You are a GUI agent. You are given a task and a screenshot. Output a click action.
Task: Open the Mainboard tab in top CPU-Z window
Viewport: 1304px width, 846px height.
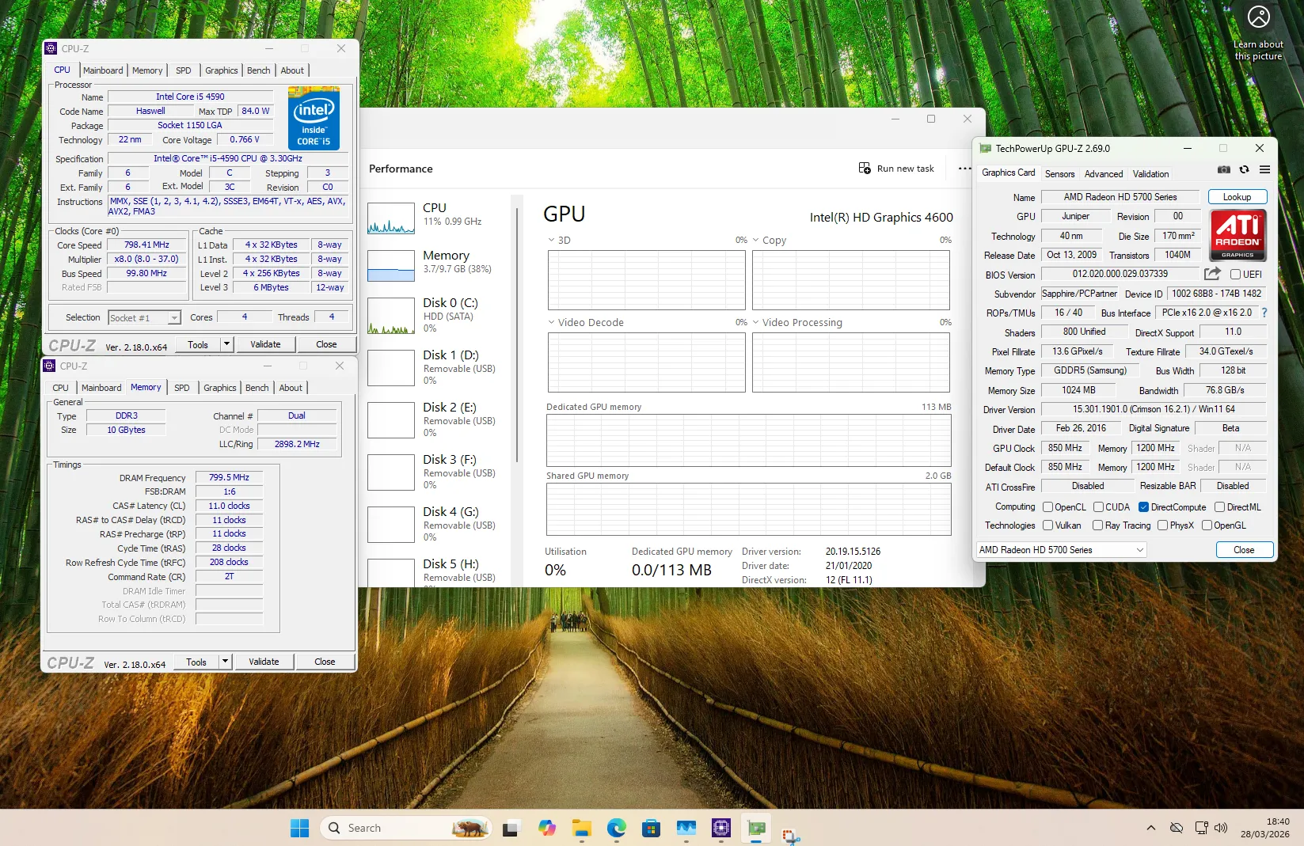pos(103,70)
